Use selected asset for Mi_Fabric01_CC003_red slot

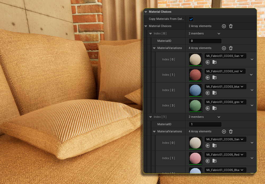click(x=208, y=78)
